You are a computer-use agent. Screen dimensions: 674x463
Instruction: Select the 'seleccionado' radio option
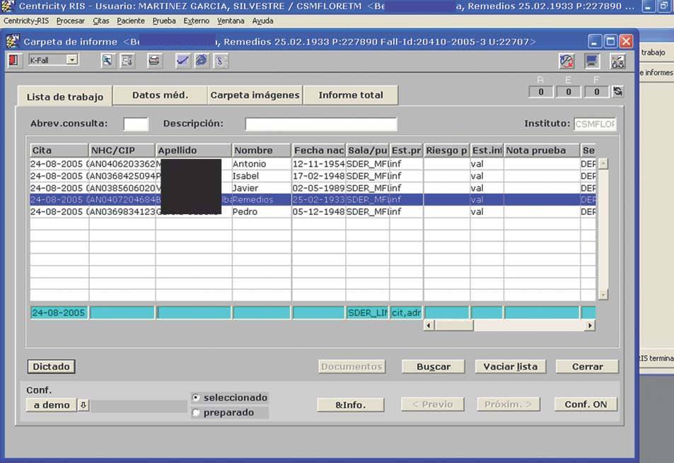pyautogui.click(x=196, y=398)
